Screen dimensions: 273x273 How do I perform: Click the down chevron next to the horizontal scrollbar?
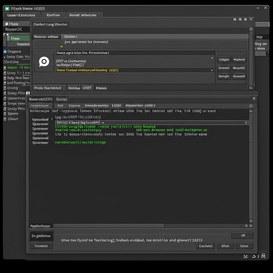pyautogui.click(x=251, y=226)
